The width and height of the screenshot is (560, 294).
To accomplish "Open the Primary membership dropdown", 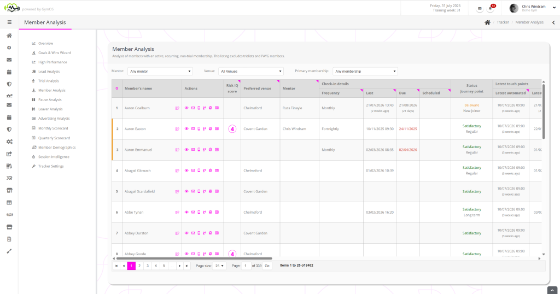I will tap(365, 72).
